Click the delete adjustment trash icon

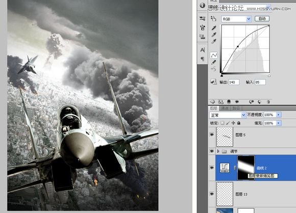click(x=268, y=102)
